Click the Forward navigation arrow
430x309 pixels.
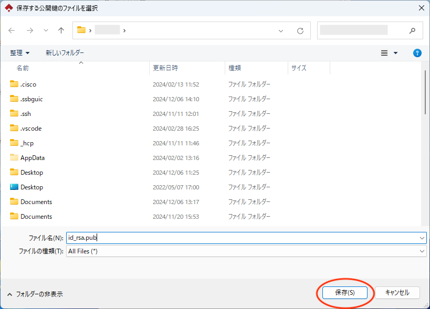tap(29, 30)
